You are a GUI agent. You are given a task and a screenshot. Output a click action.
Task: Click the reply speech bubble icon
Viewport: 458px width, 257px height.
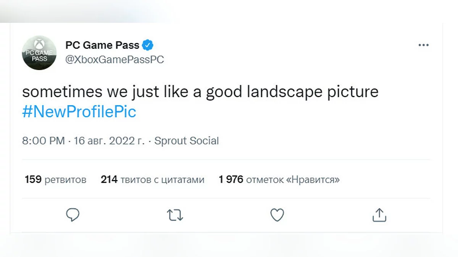click(73, 215)
